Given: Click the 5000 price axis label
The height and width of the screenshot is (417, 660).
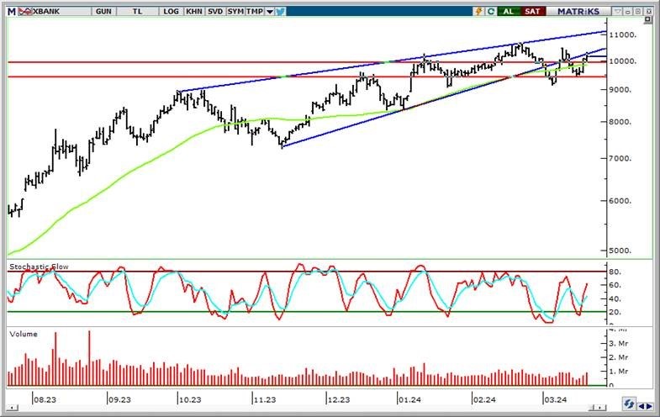Looking at the screenshot, I should pos(620,251).
